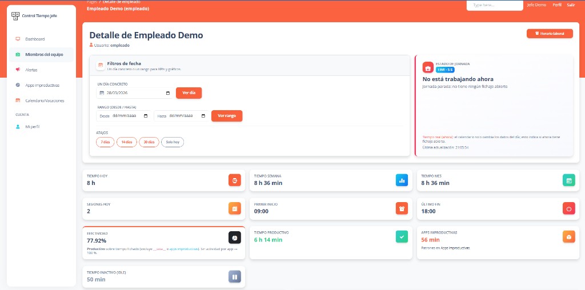Click the Mi perfil user icon
The width and height of the screenshot is (585, 290).
coord(18,127)
